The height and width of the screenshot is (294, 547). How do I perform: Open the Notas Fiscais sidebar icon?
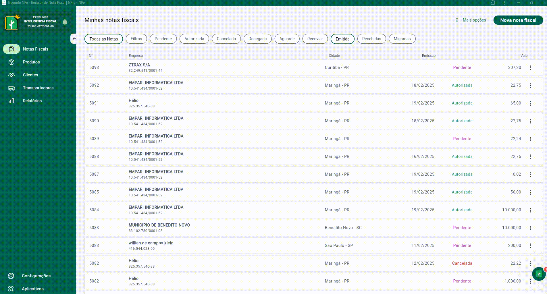pos(11,49)
